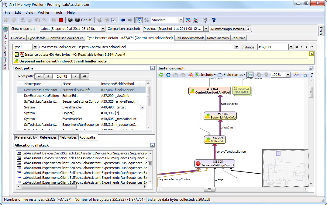Viewport: 327px width, 205px height.
Task: Go to previous root path
Action: click(x=48, y=76)
